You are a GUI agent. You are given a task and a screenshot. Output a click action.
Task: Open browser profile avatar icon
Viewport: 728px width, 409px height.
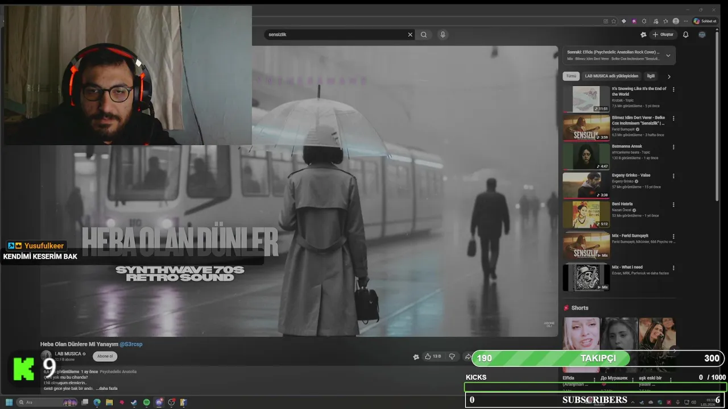point(676,21)
